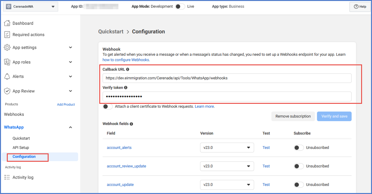The height and width of the screenshot is (194, 372).
Task: Open the 'how to configure Webhooks' link
Action: click(x=126, y=60)
